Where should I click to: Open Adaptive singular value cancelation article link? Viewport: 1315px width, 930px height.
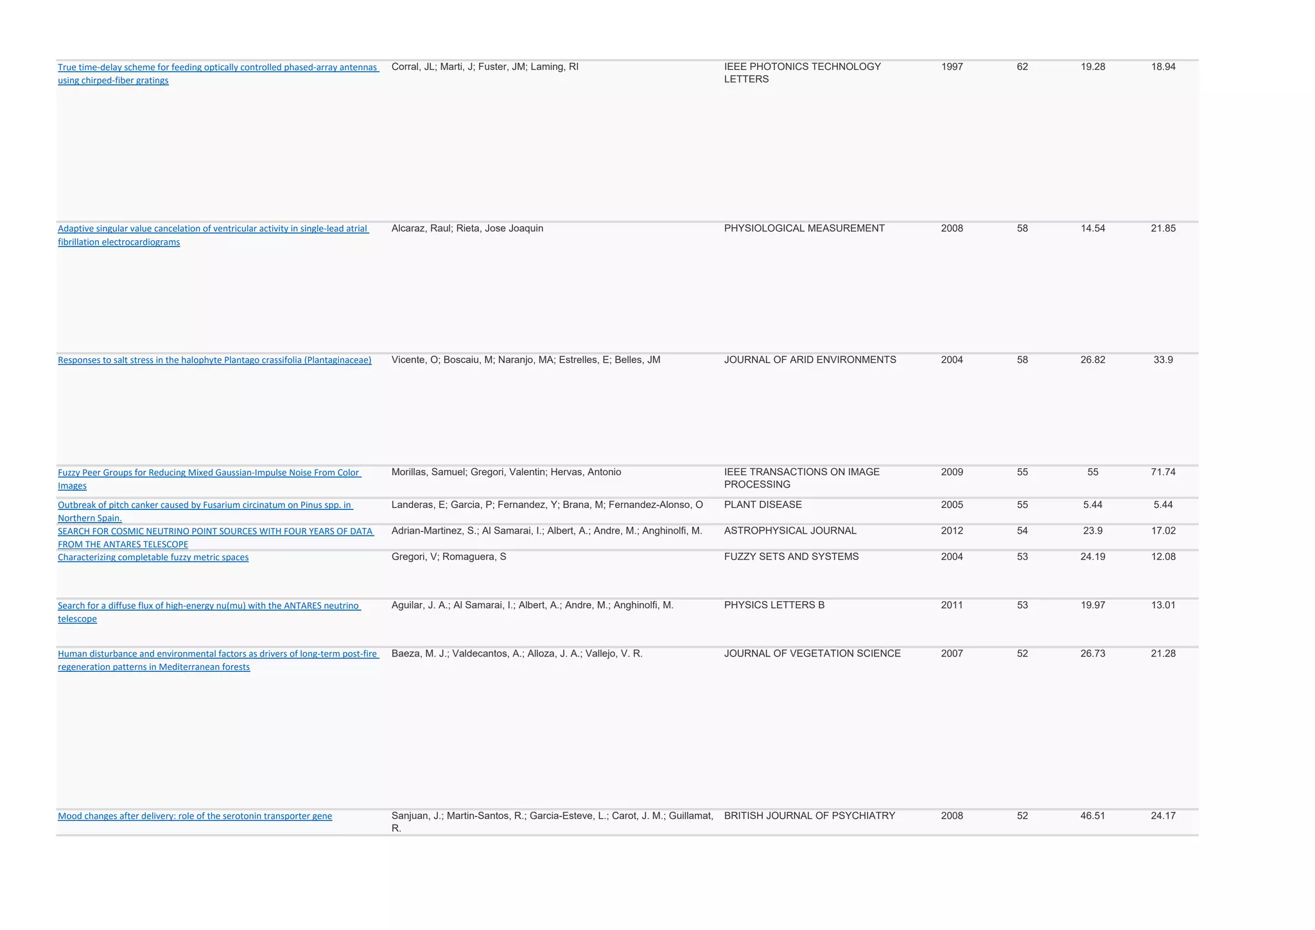click(213, 235)
